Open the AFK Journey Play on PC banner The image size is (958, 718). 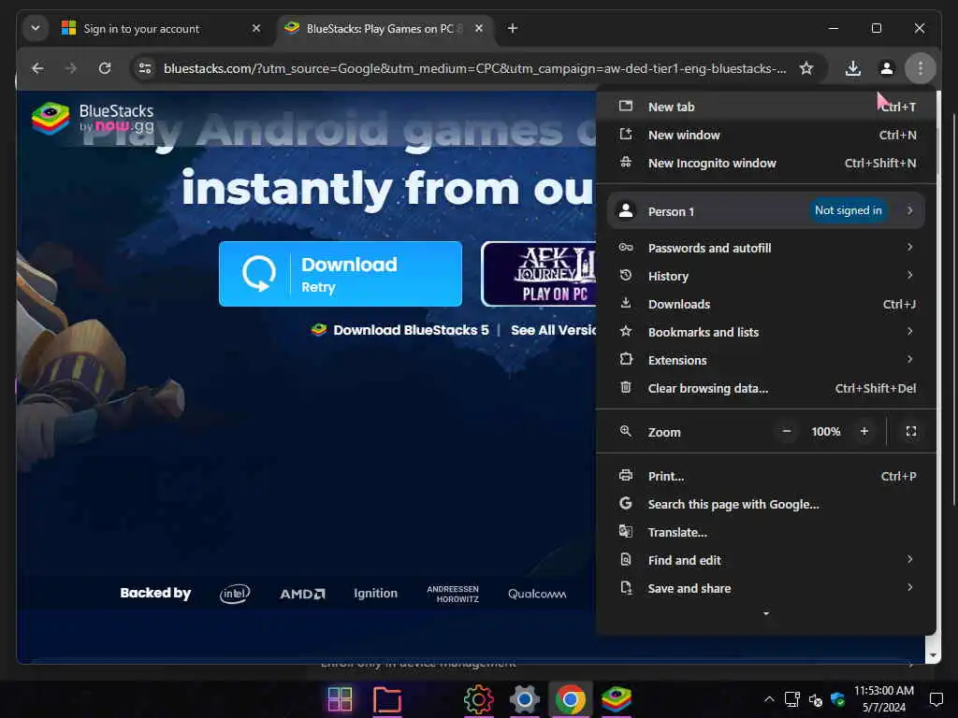pyautogui.click(x=539, y=274)
